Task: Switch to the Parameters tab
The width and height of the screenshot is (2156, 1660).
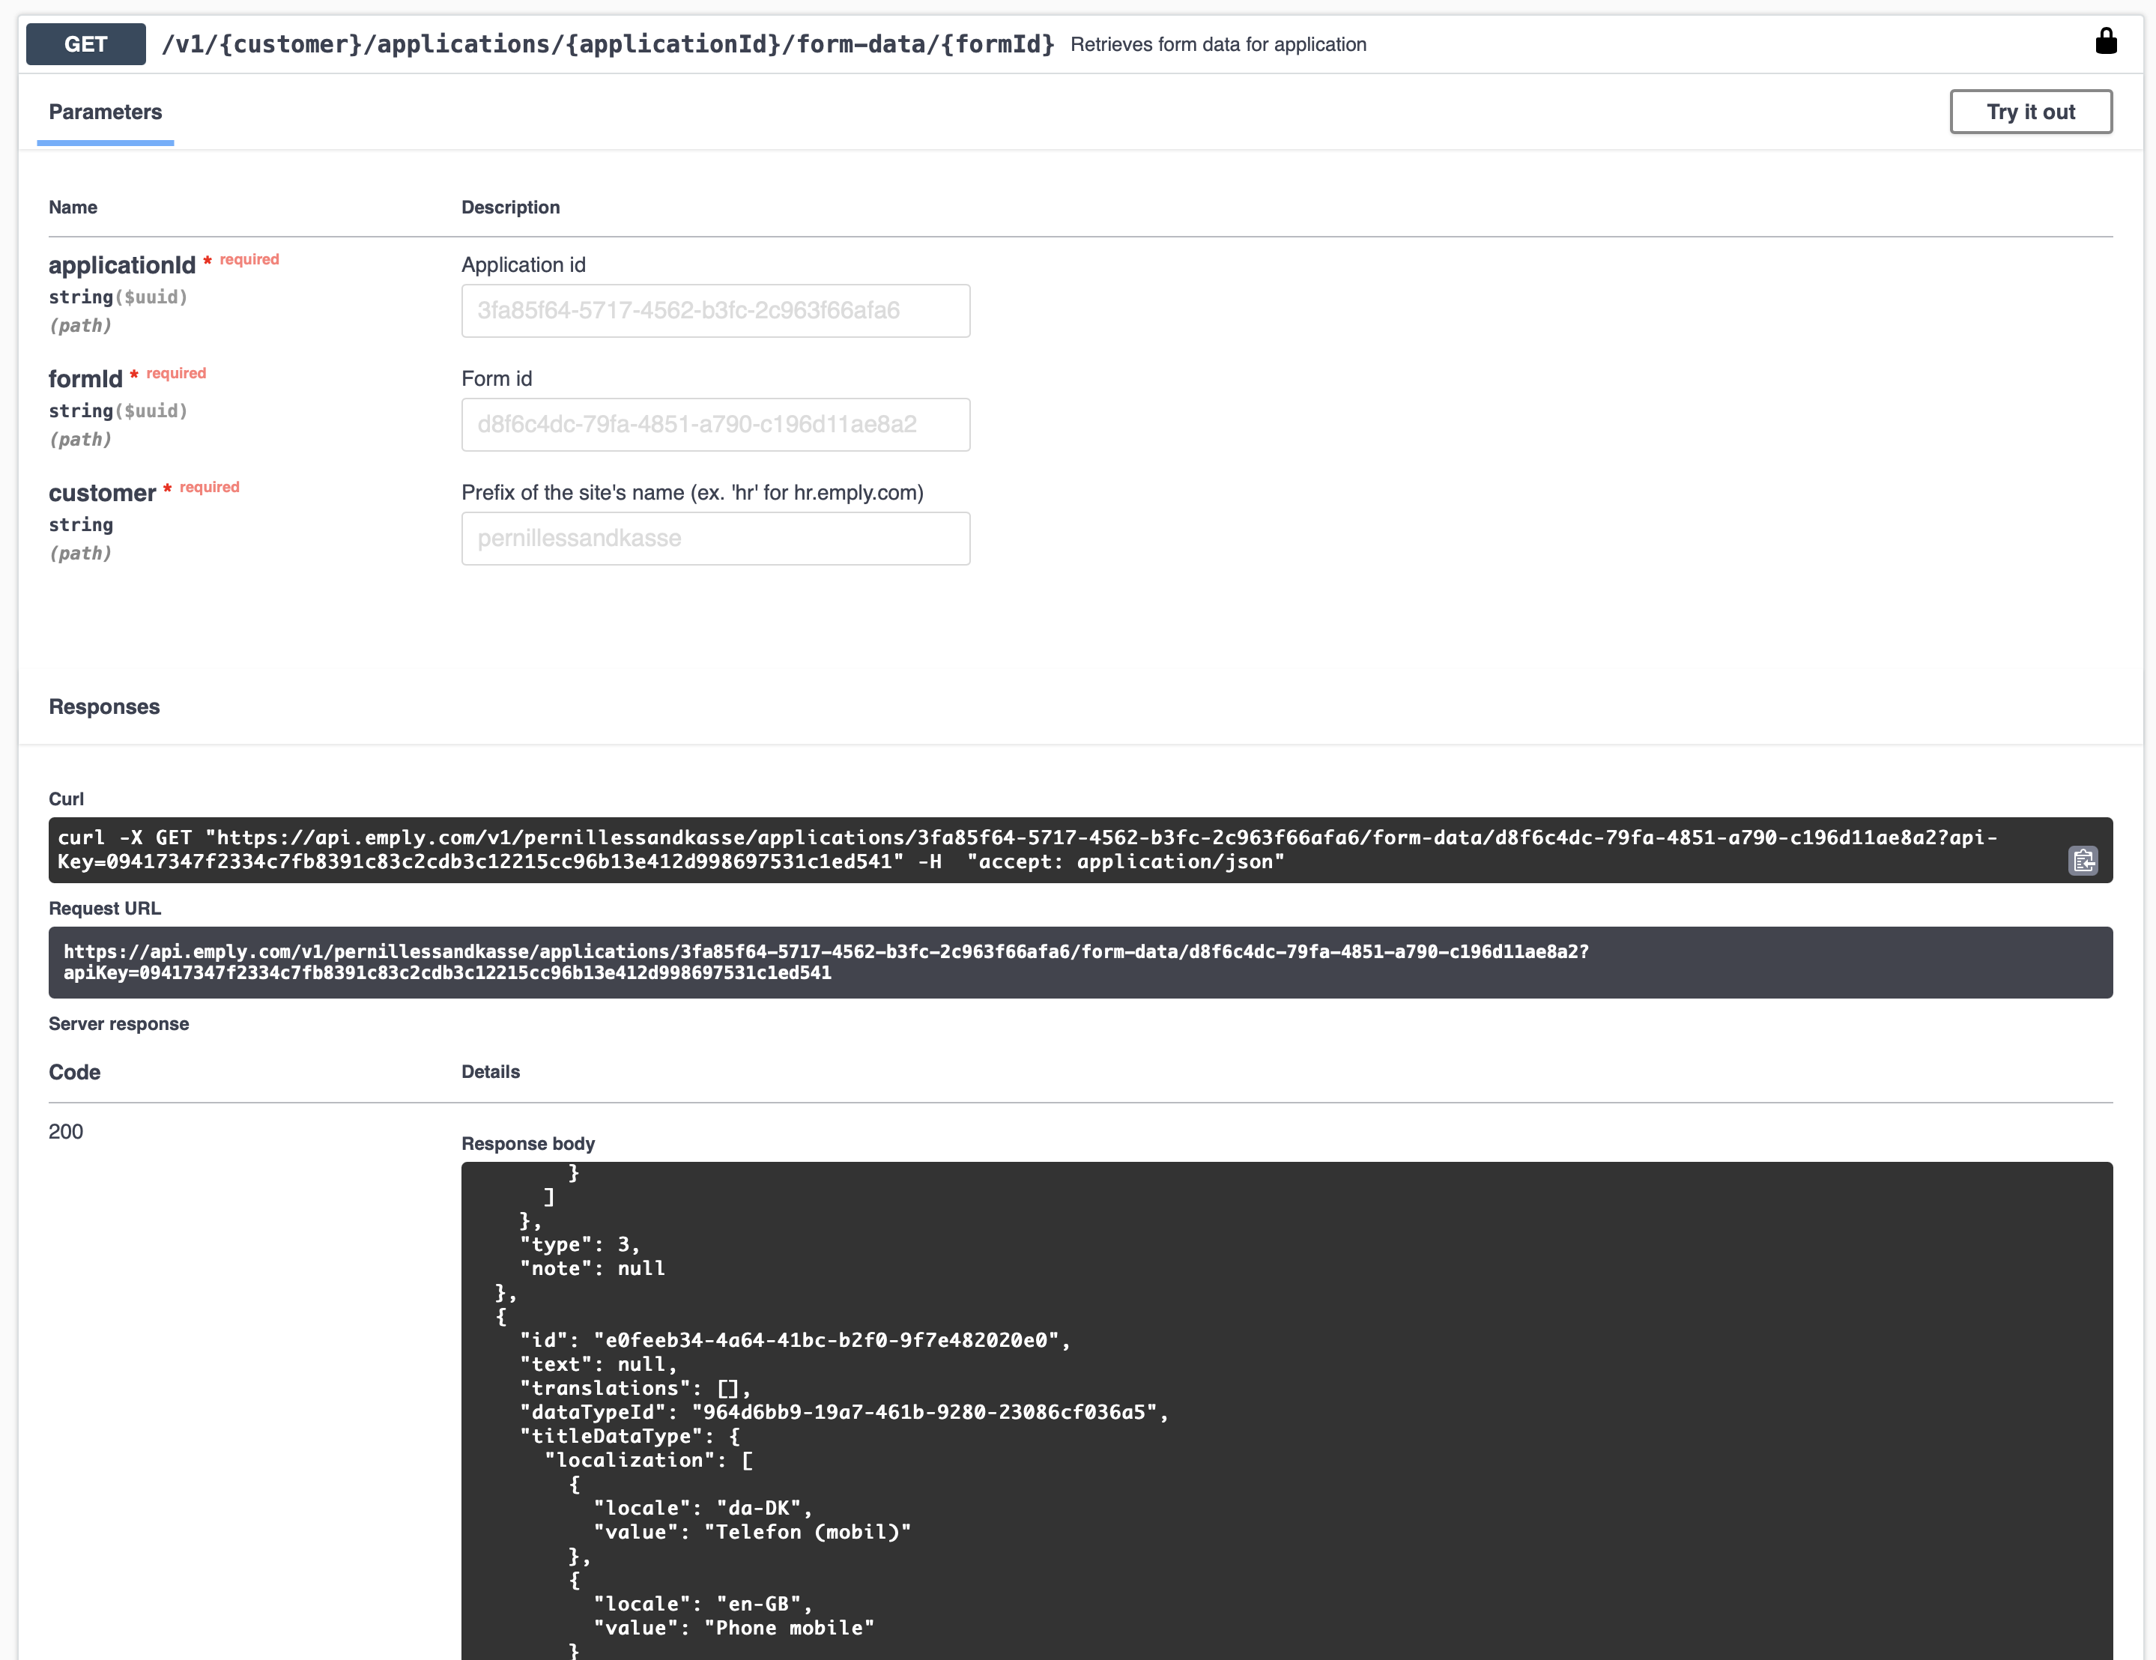Action: pos(105,112)
